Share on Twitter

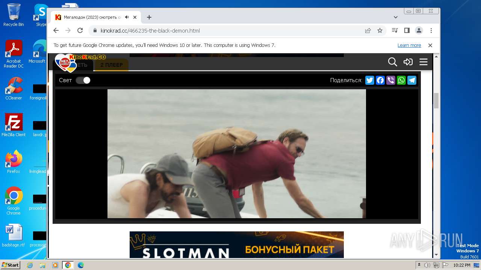point(370,80)
